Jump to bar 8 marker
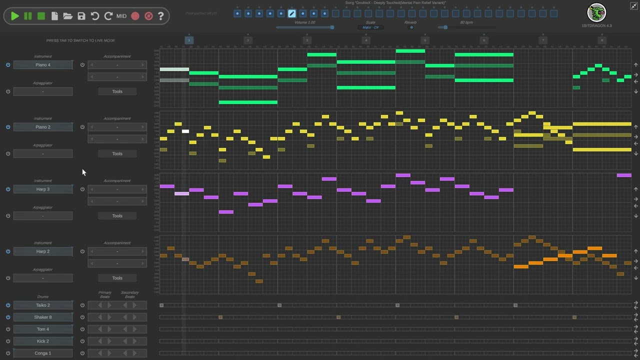640x360 pixels. [x=602, y=40]
